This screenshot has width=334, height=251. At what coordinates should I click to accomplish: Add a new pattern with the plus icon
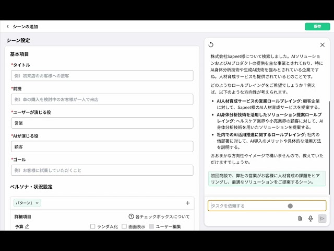(187, 203)
